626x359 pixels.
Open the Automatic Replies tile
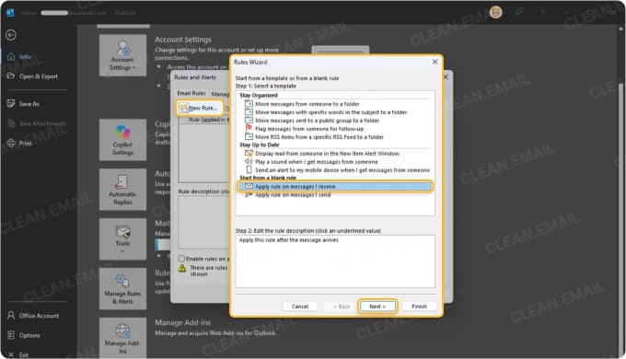coord(122,190)
